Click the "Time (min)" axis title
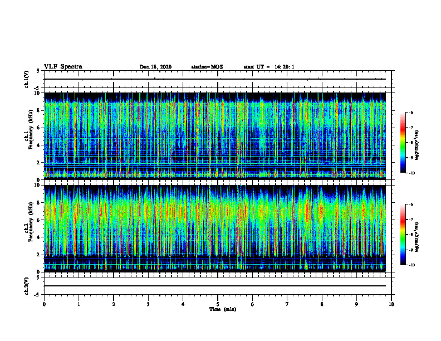The image size is (441, 341). [x=223, y=309]
